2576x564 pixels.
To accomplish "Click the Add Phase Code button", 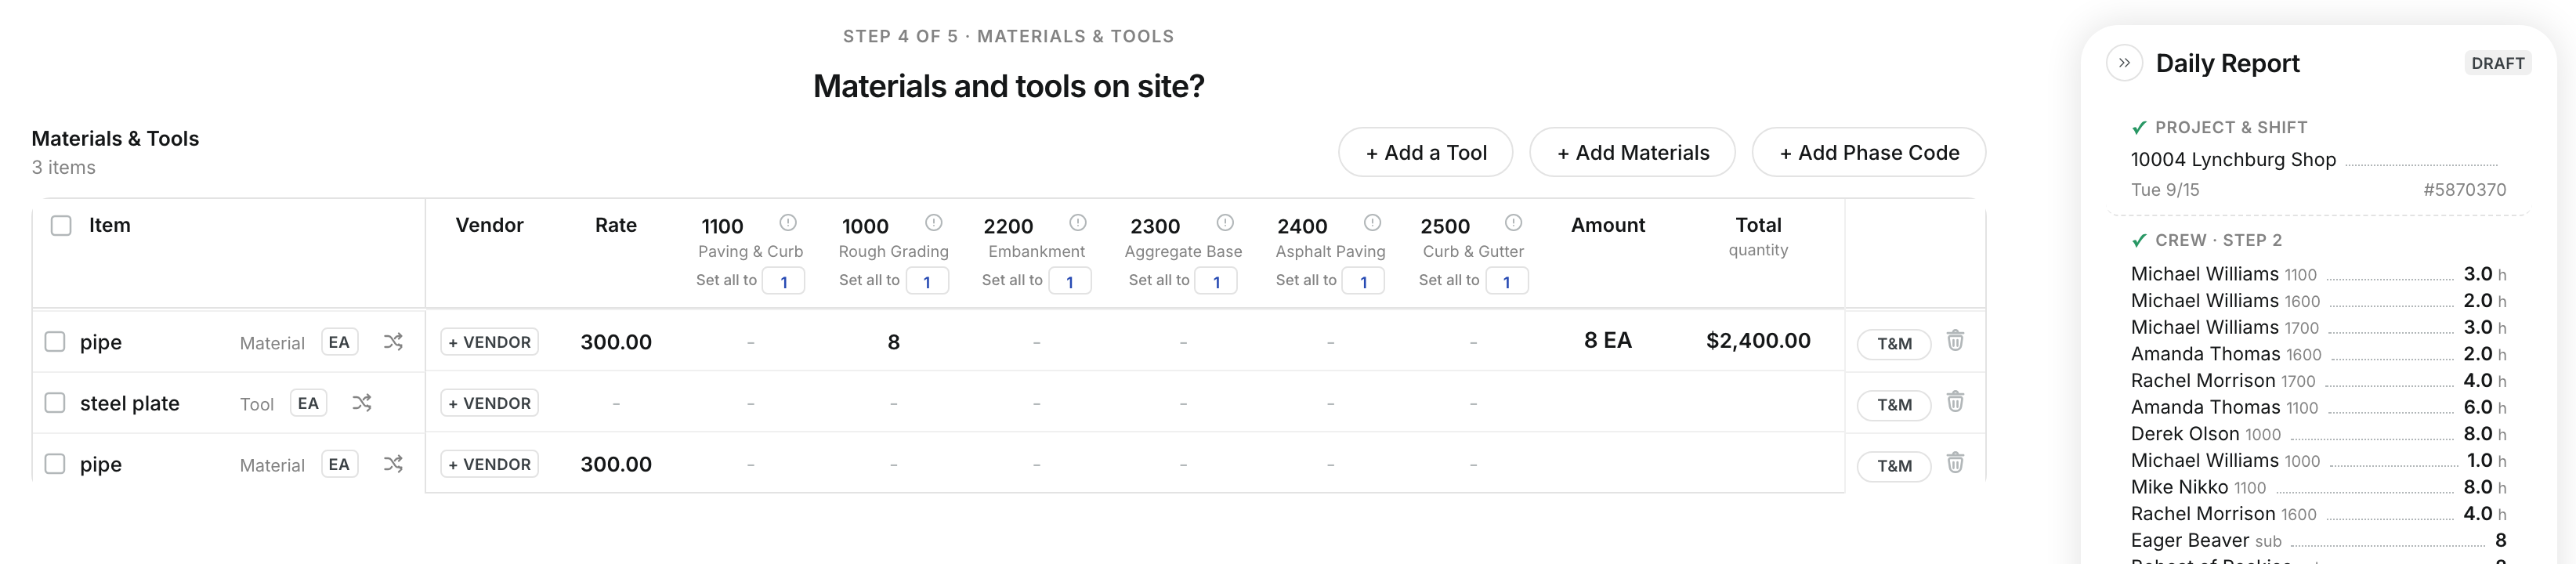I will click(1869, 152).
